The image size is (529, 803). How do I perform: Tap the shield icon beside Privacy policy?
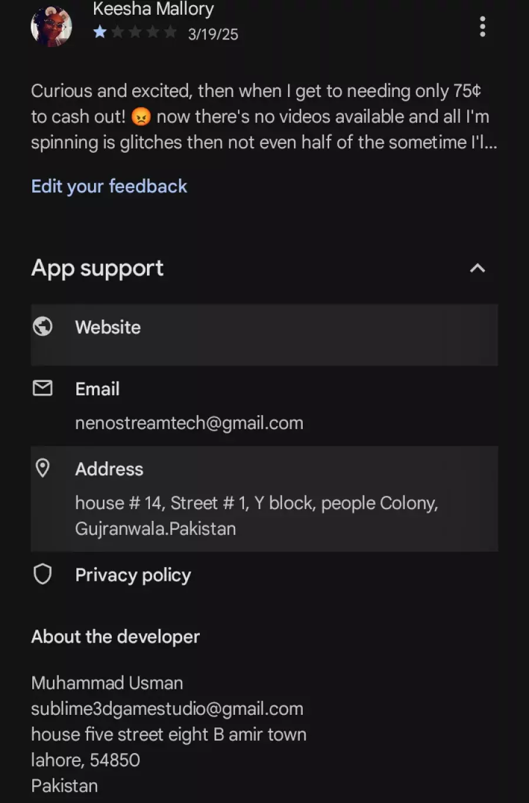click(42, 574)
